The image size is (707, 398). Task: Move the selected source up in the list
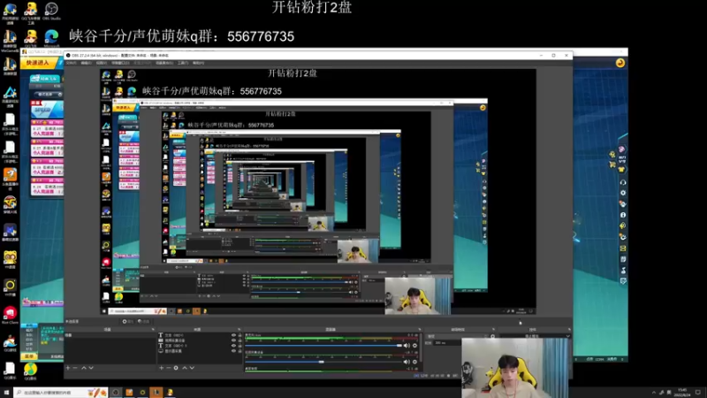pos(185,368)
